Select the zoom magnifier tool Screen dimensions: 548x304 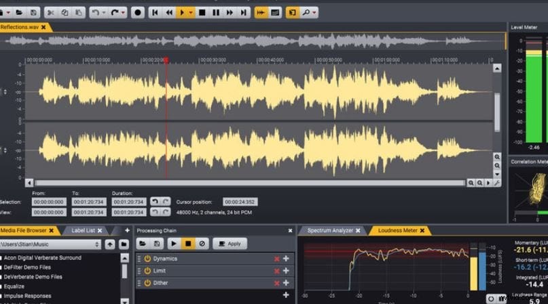coord(306,13)
